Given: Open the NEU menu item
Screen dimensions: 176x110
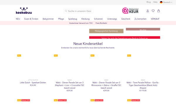Looking at the screenshot, I should (18, 19).
